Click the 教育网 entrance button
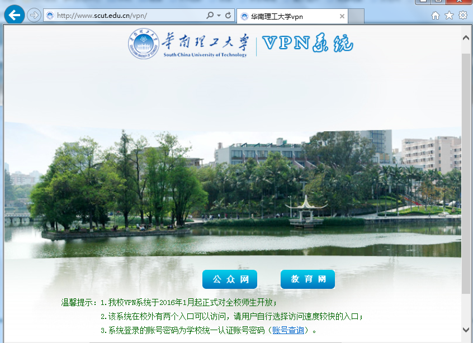Viewport: 473px width, 343px height. tap(308, 279)
